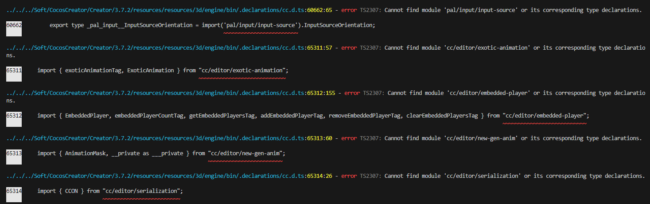Click red 'error' word in the 60662:65 message
Viewport: 650px width, 204px height.
(x=349, y=10)
